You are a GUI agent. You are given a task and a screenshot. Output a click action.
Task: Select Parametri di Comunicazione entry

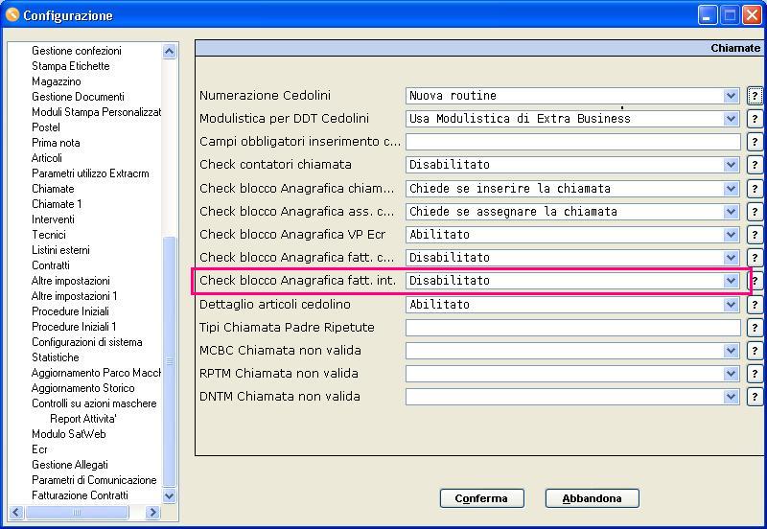point(94,480)
